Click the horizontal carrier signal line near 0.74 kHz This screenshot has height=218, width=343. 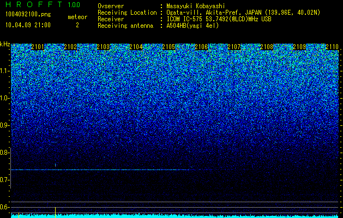[x=101, y=169]
